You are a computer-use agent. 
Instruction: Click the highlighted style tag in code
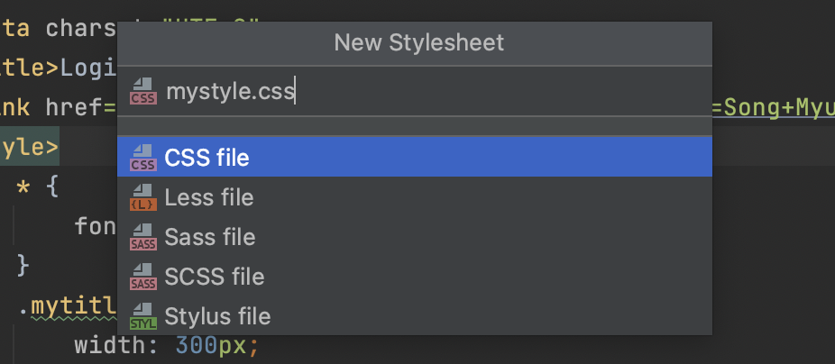(29, 147)
